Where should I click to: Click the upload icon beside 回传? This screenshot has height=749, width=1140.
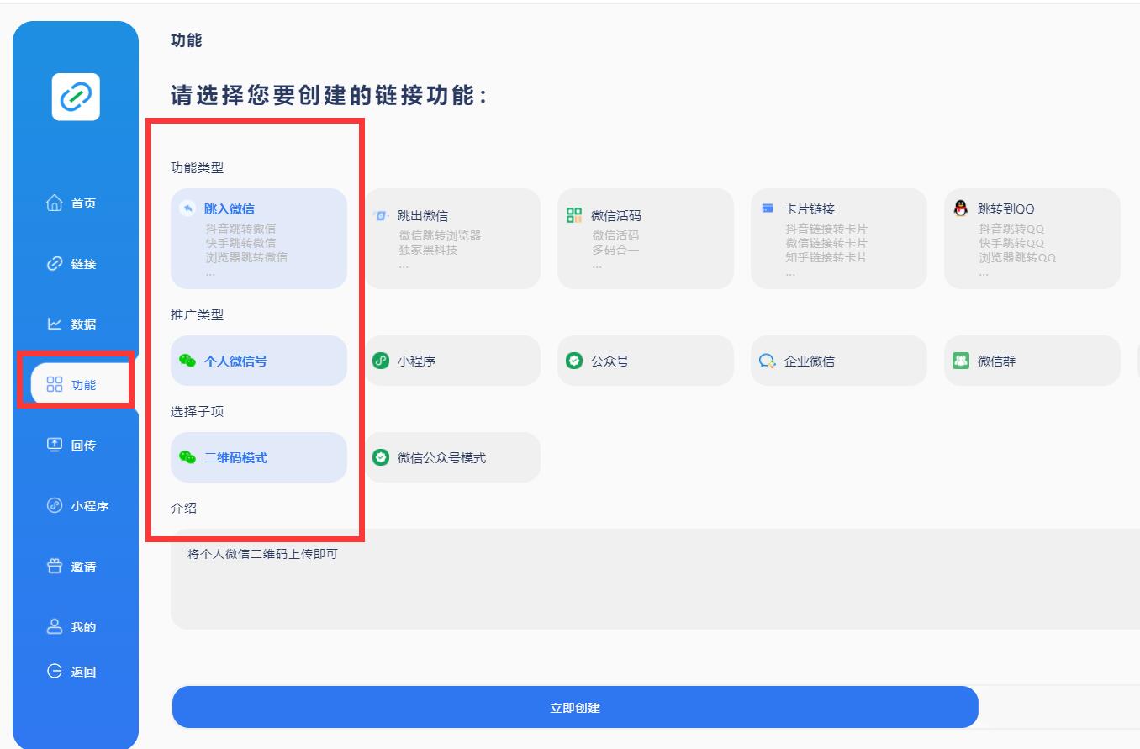pos(55,445)
